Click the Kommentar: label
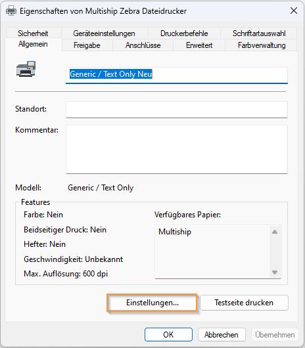Viewport: 305px width, 348px height. 37,130
